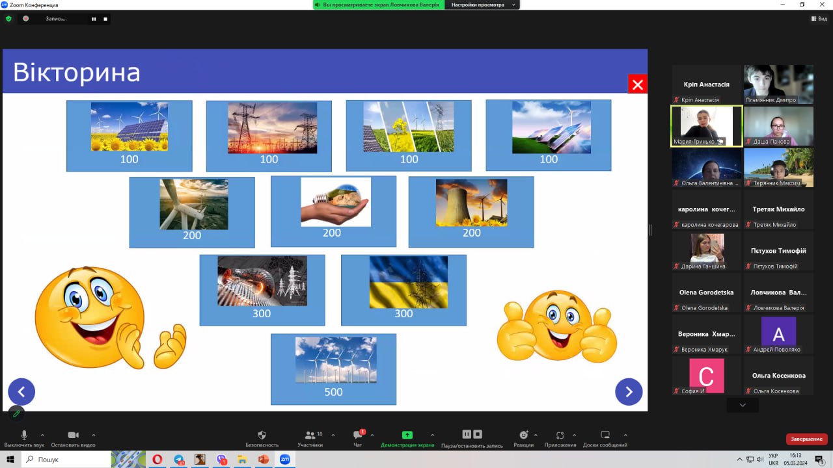Screen dimensions: 833x468
Task: Pause the recording in top bar
Action: (94, 19)
